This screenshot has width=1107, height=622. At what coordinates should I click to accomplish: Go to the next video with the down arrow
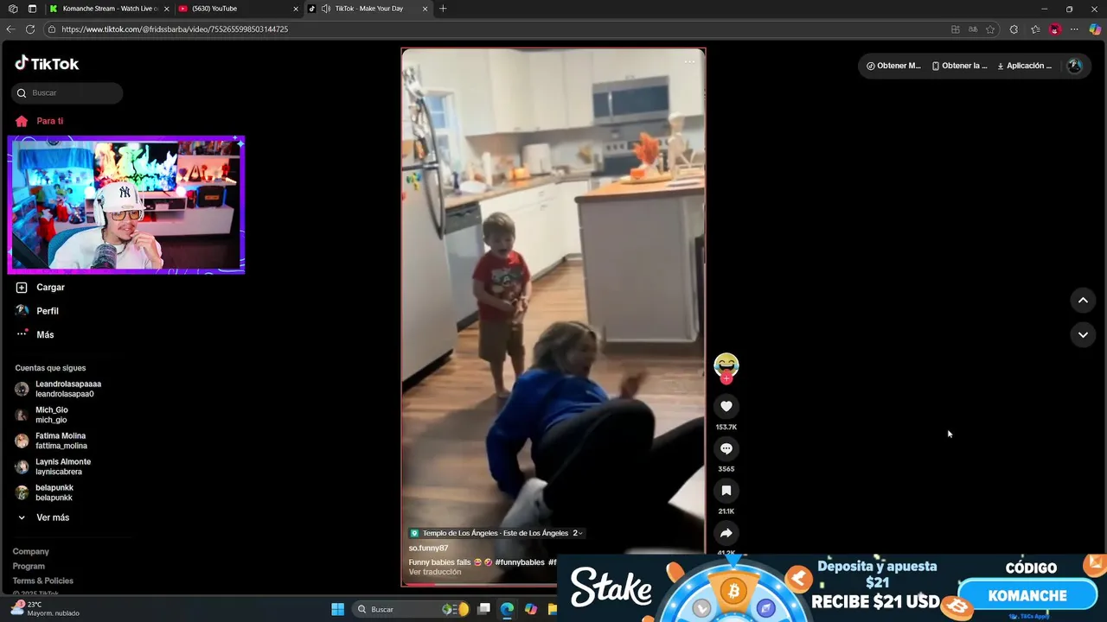1083,334
